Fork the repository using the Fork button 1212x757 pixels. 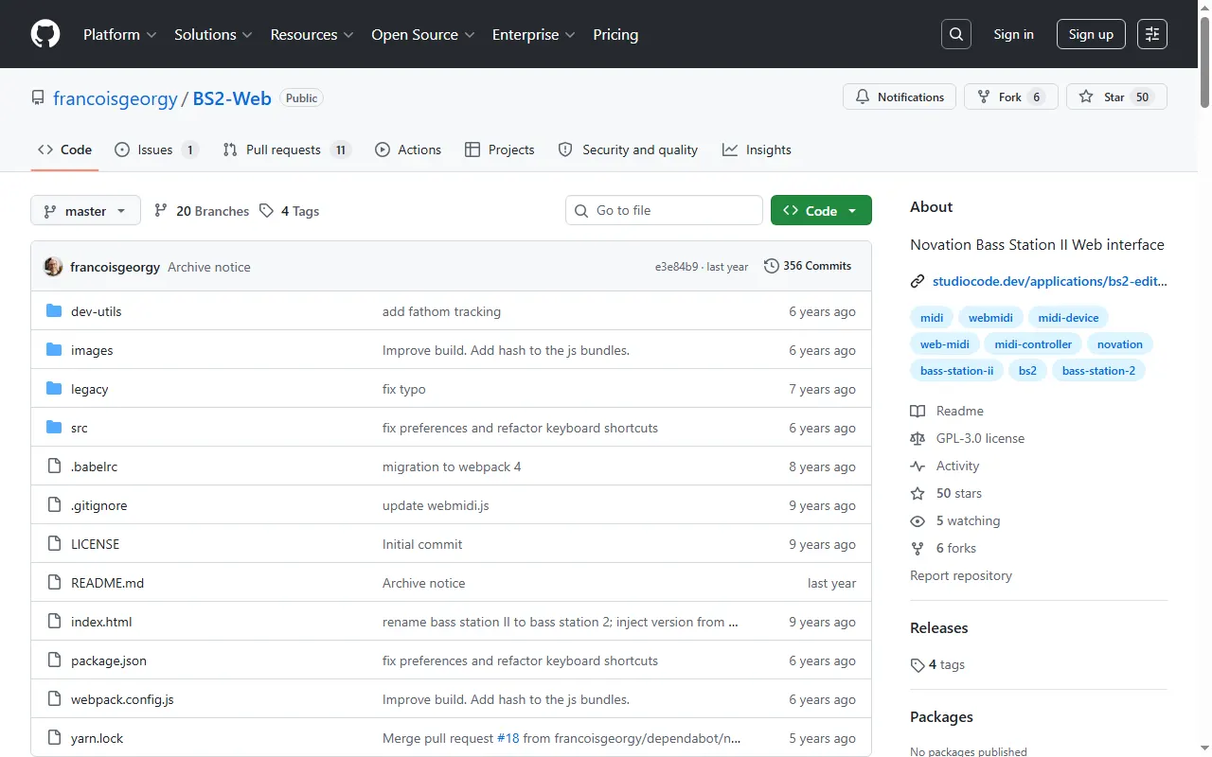coord(1011,97)
